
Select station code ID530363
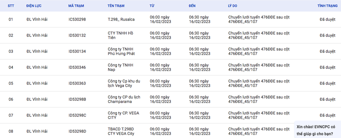pyautogui.click(x=77, y=83)
